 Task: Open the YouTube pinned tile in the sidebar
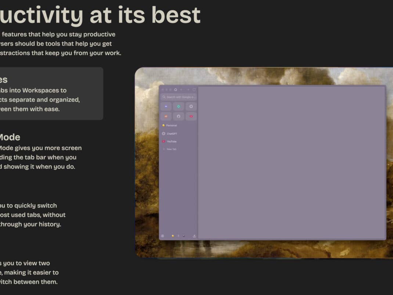pos(191,116)
